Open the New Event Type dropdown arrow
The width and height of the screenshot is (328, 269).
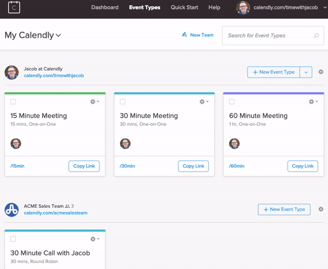click(306, 72)
